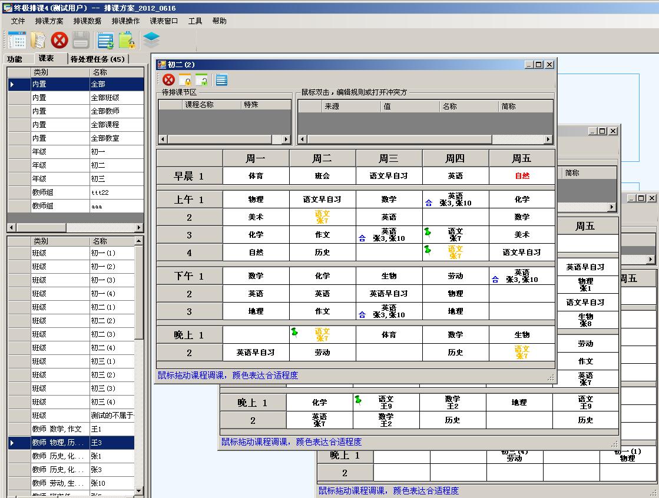Click the green unlocked calendar icon in 初二 (2)

point(201,79)
